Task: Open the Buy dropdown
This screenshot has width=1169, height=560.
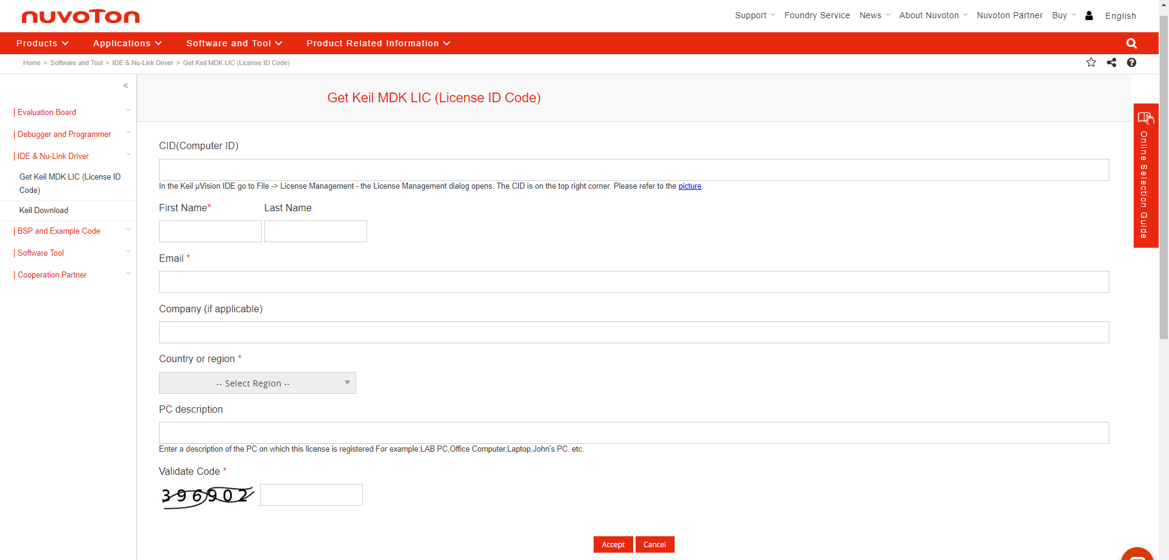Action: tap(1064, 15)
